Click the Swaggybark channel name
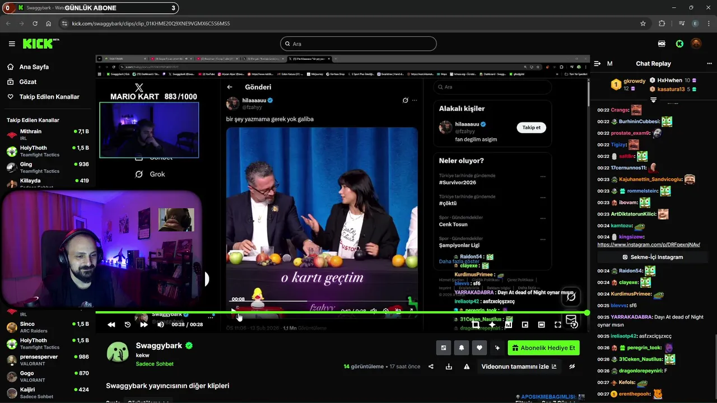 click(159, 345)
